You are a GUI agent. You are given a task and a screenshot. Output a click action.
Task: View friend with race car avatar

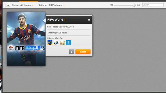56,43
